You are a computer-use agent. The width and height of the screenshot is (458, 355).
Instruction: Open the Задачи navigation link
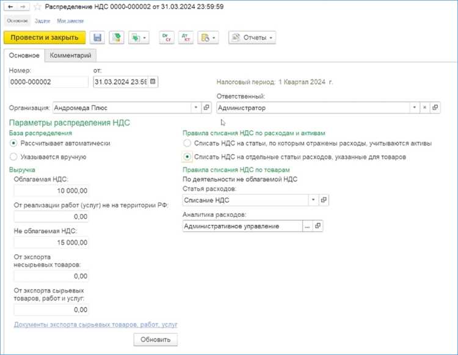pos(42,21)
